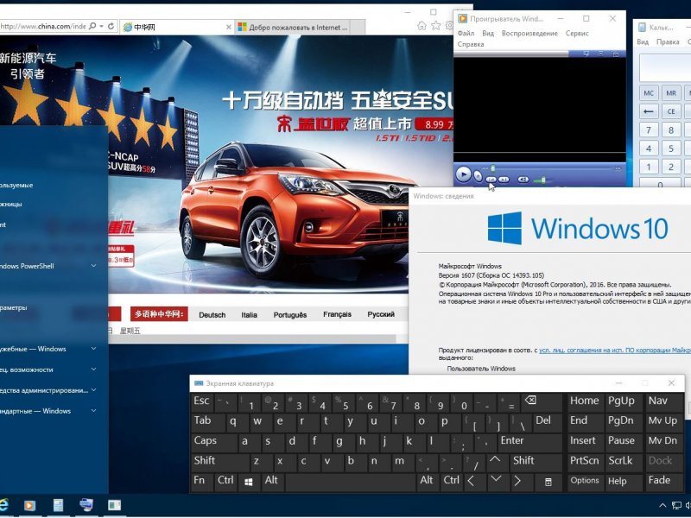The image size is (691, 518).
Task: Click digit 8 in Calculator
Action: click(x=671, y=130)
